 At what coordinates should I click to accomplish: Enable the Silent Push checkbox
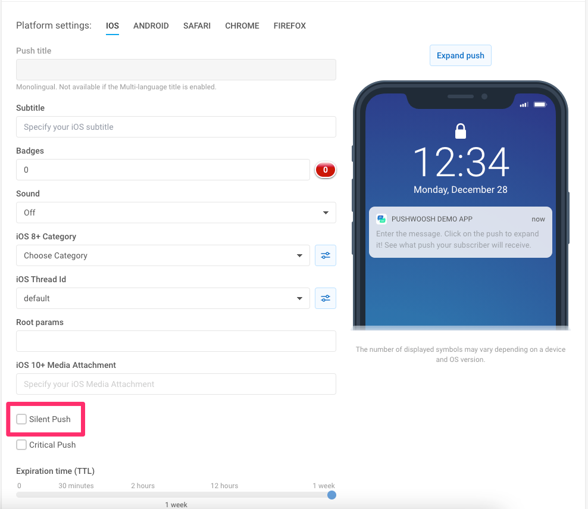pyautogui.click(x=21, y=419)
